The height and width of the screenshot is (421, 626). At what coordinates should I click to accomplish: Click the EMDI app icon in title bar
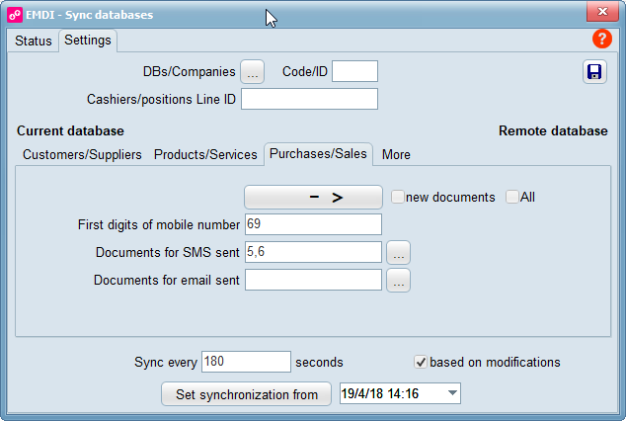15,15
